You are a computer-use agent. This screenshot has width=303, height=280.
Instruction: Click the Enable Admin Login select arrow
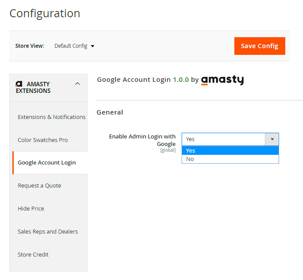point(272,139)
